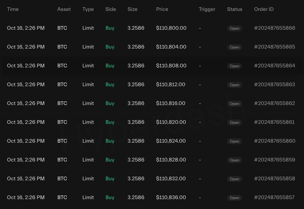
Task: Open order #202487655865
Action: [x=275, y=47]
